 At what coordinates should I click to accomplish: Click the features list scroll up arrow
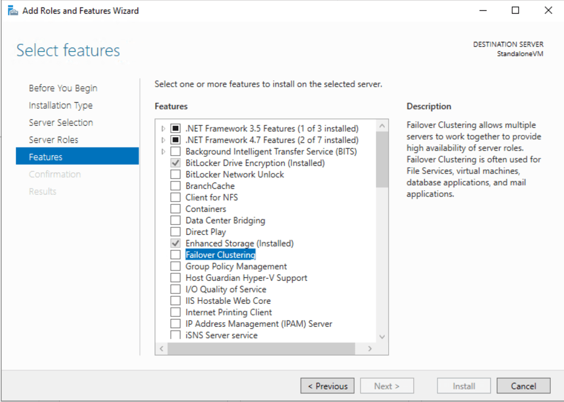(x=382, y=125)
